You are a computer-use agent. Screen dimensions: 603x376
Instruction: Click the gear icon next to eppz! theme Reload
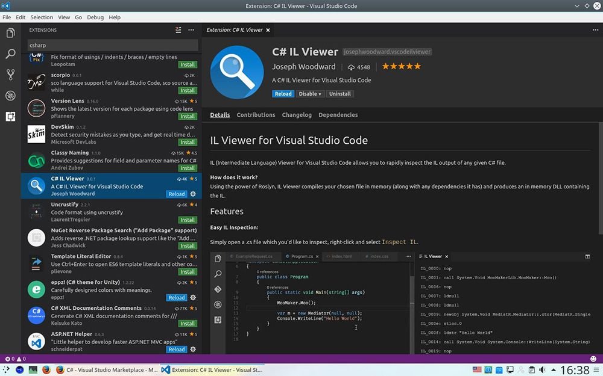(192, 297)
